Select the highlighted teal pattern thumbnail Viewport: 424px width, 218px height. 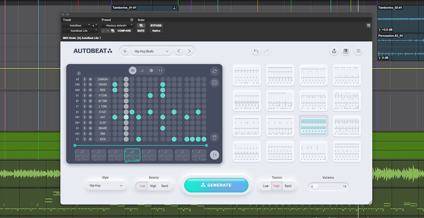pyautogui.click(x=314, y=126)
